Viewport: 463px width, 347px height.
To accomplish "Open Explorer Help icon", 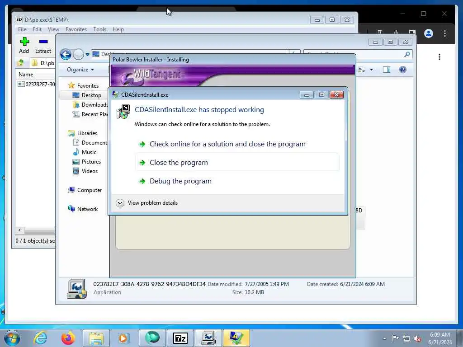I will 403,70.
